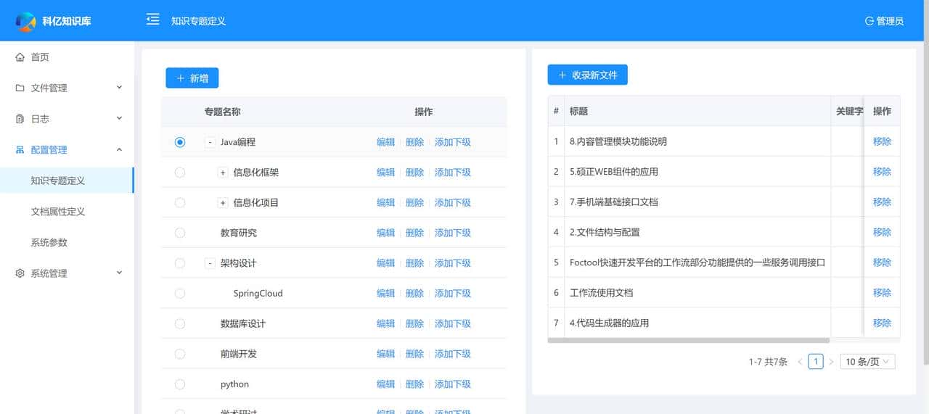Click the plus icon in 收录新文件 button
Image resolution: width=929 pixels, height=414 pixels.
pyautogui.click(x=562, y=75)
